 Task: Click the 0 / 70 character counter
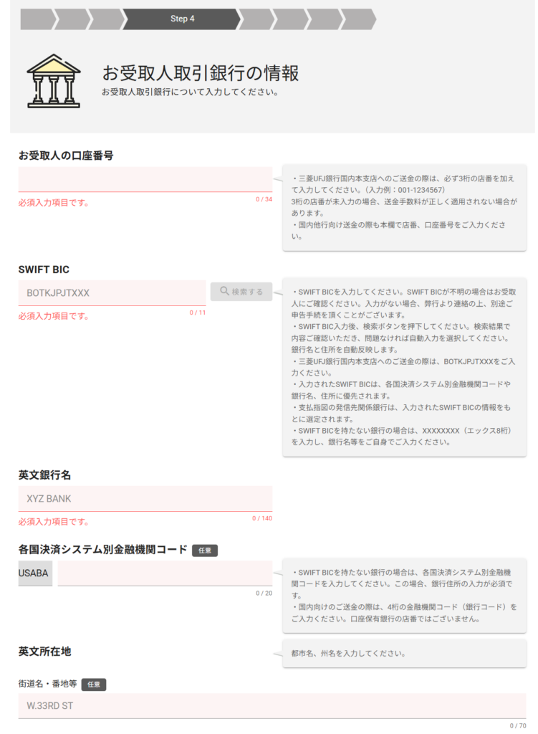(518, 726)
